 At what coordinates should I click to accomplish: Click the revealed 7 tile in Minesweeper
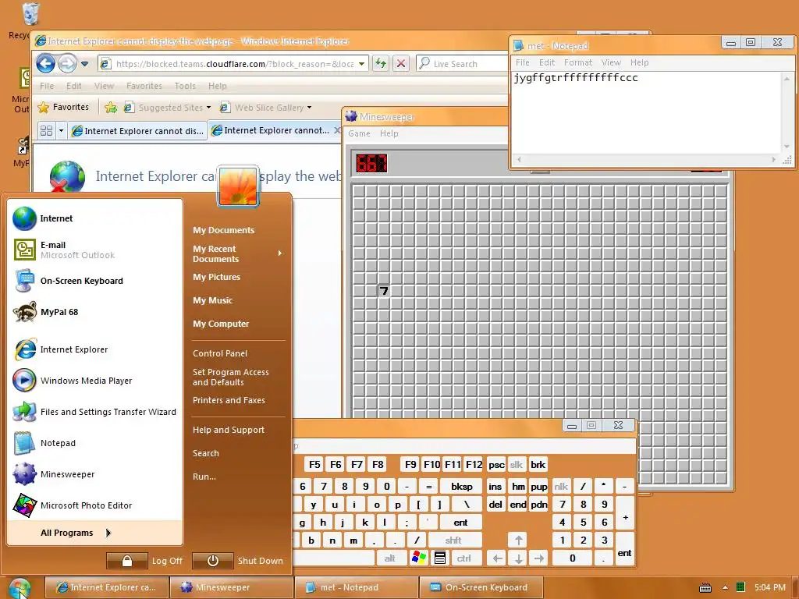tap(384, 291)
